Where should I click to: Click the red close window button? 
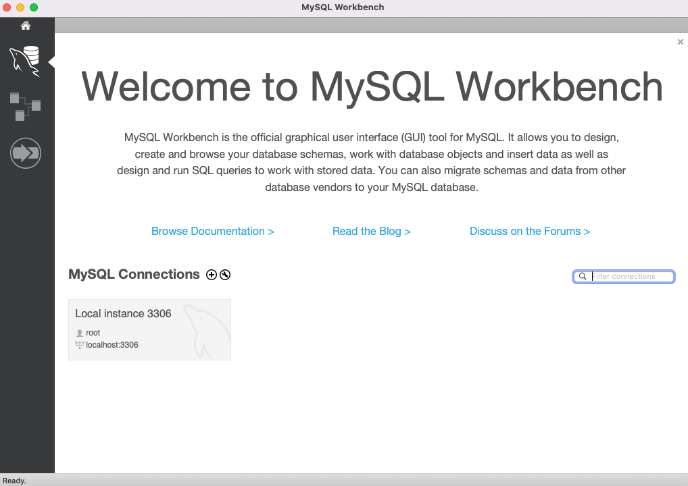[x=7, y=7]
